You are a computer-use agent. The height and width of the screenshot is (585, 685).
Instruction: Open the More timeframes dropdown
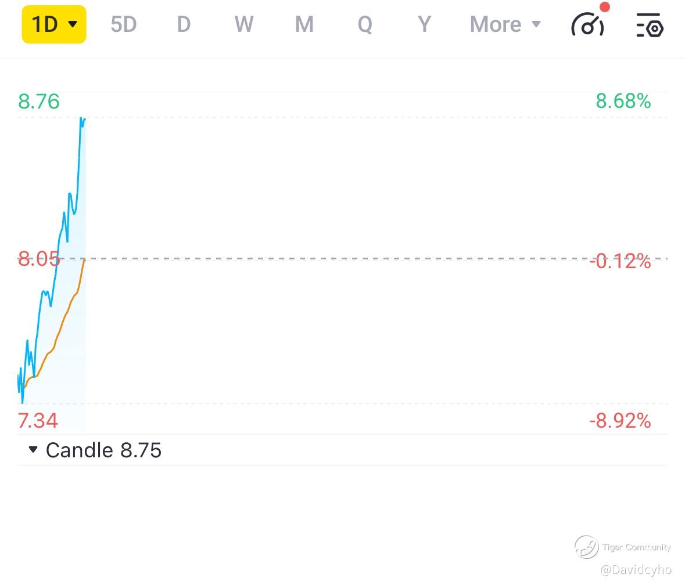tap(505, 24)
